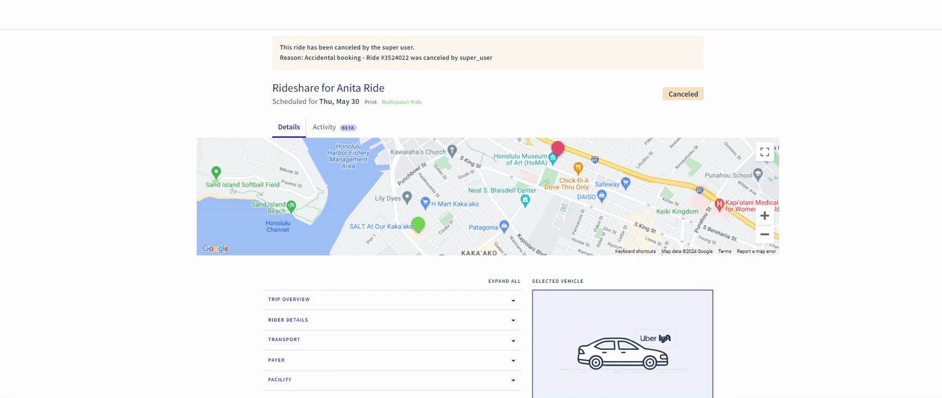Switch to the Activity tab

(x=324, y=127)
